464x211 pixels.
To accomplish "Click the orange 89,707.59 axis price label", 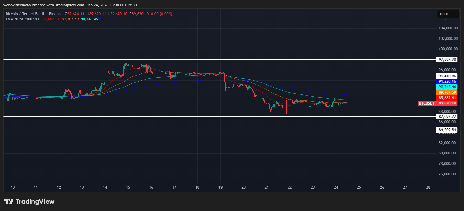I will point(447,92).
